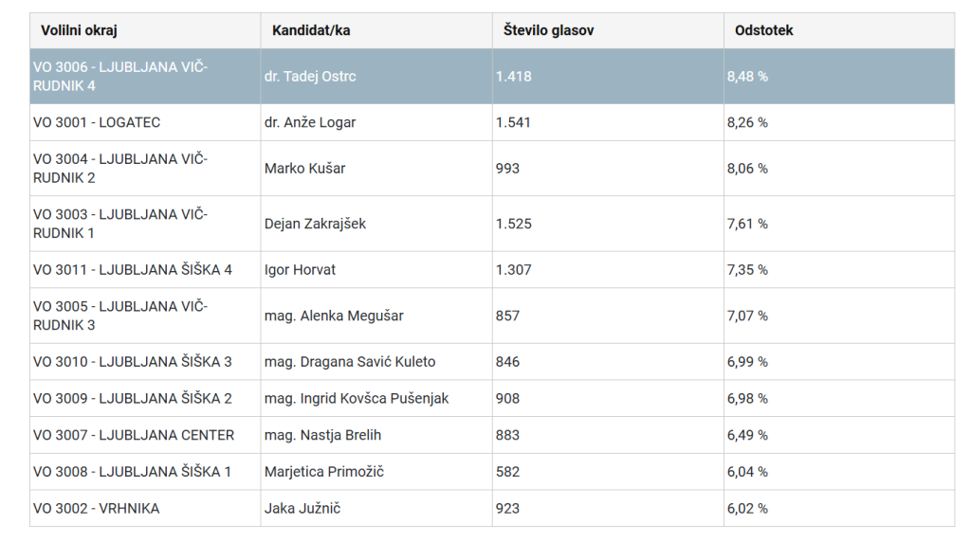Select VO 3004 Ljubljana Vič-Rudnik 2 district
Viewport: 971px width, 542px height.
(x=119, y=168)
